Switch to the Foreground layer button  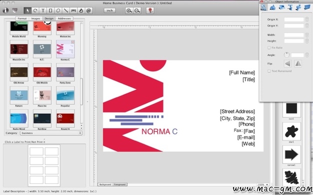point(120,185)
